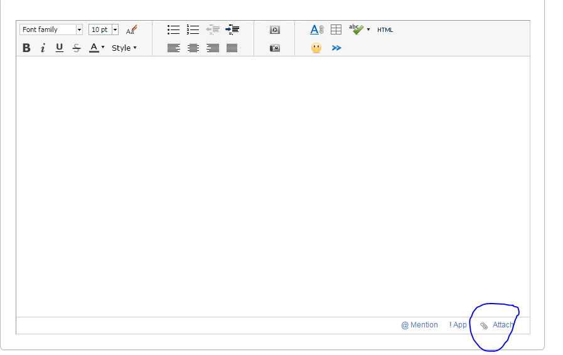Click the insert image camera icon

pyautogui.click(x=275, y=48)
